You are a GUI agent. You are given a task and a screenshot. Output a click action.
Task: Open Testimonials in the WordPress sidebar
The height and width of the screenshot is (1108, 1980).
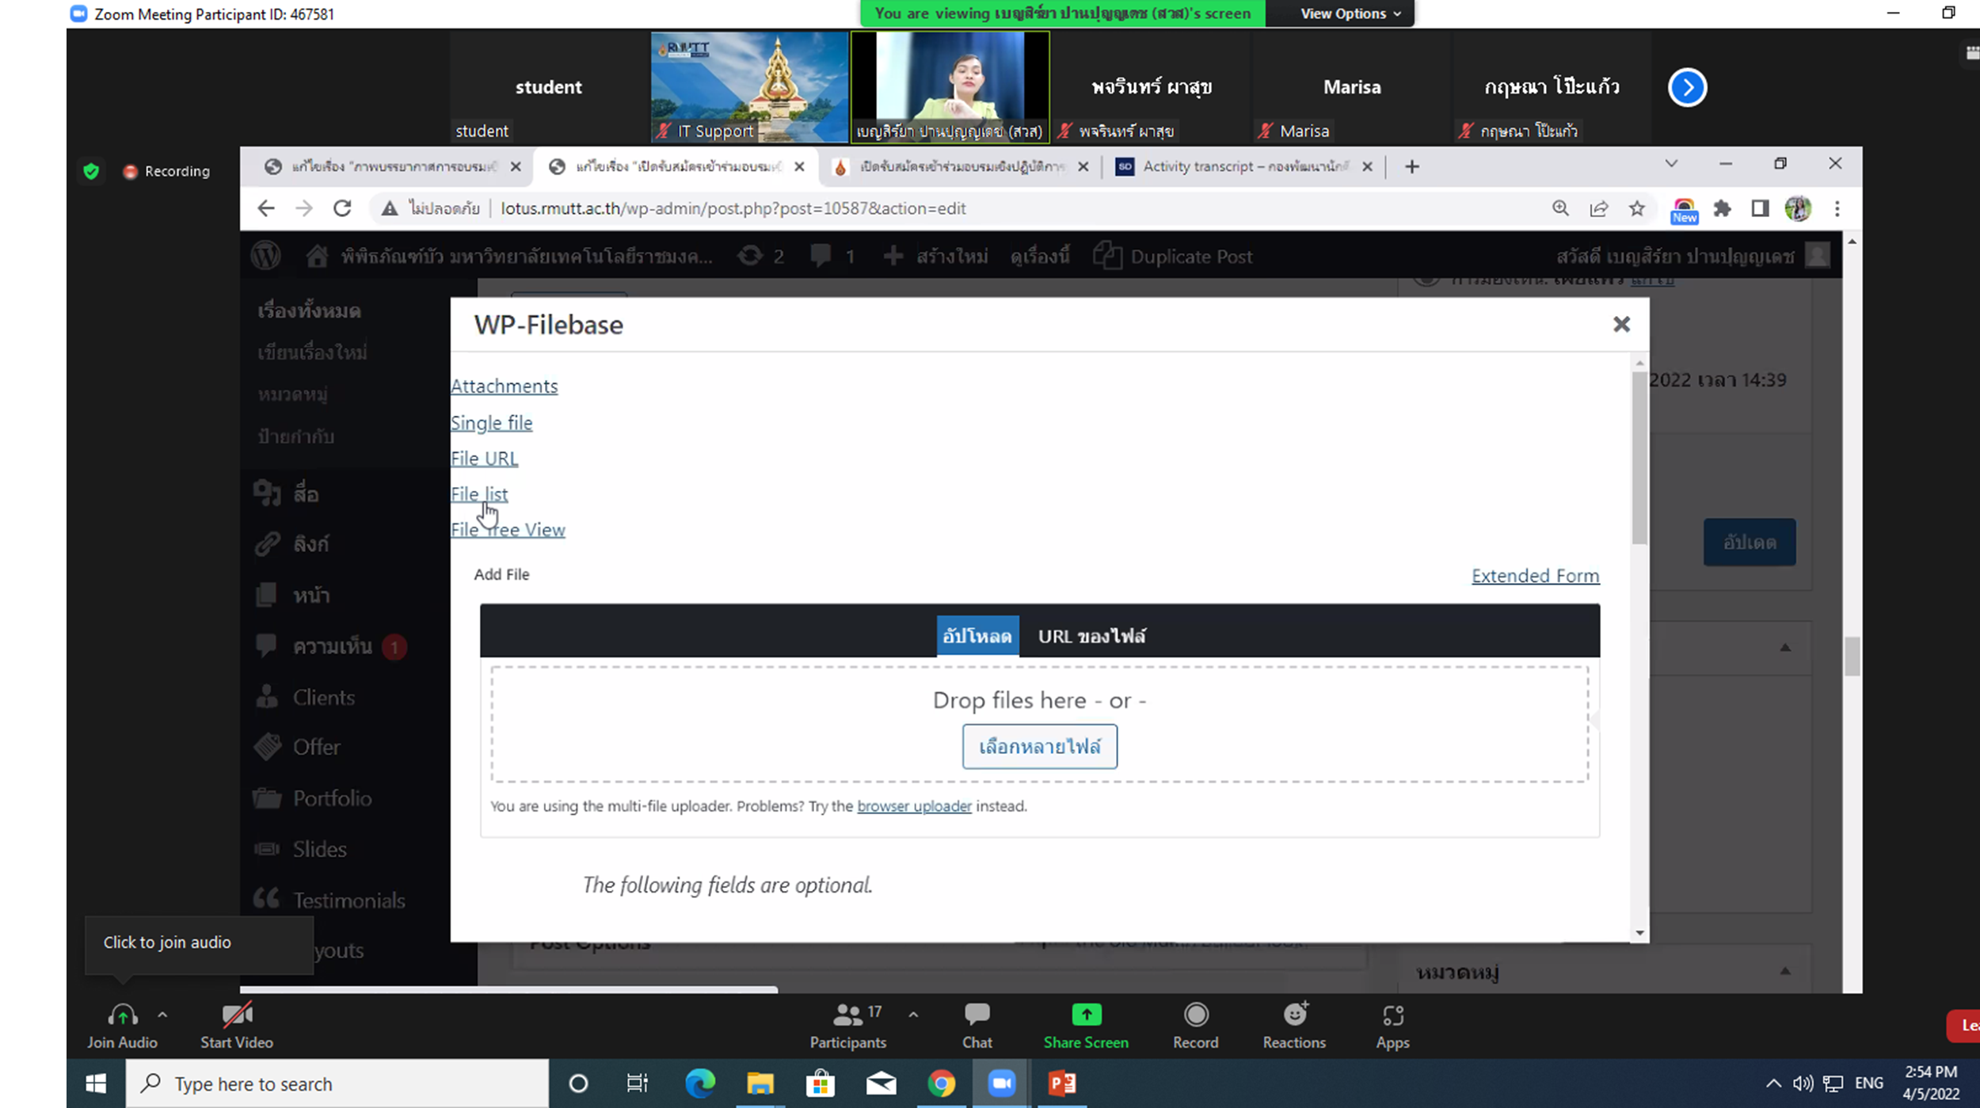(x=348, y=900)
